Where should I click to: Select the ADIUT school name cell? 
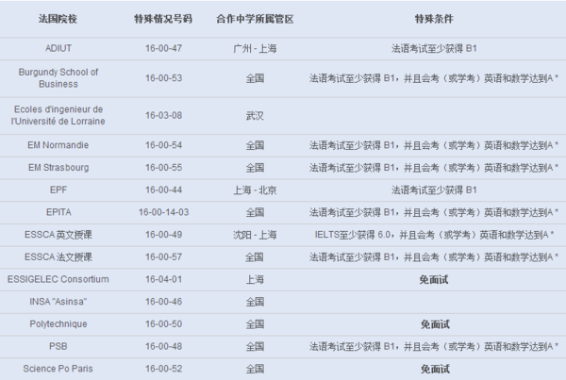[58, 48]
